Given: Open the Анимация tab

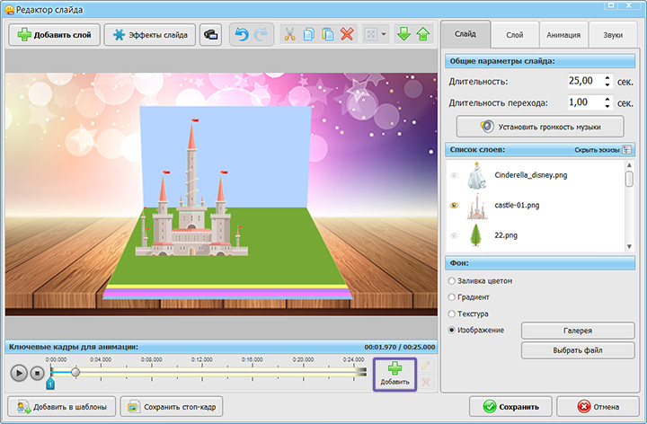Looking at the screenshot, I should [563, 35].
